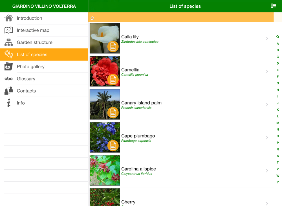The height and width of the screenshot is (206, 282).
Task: Expand the Camellia row chevron
Action: click(x=267, y=71)
